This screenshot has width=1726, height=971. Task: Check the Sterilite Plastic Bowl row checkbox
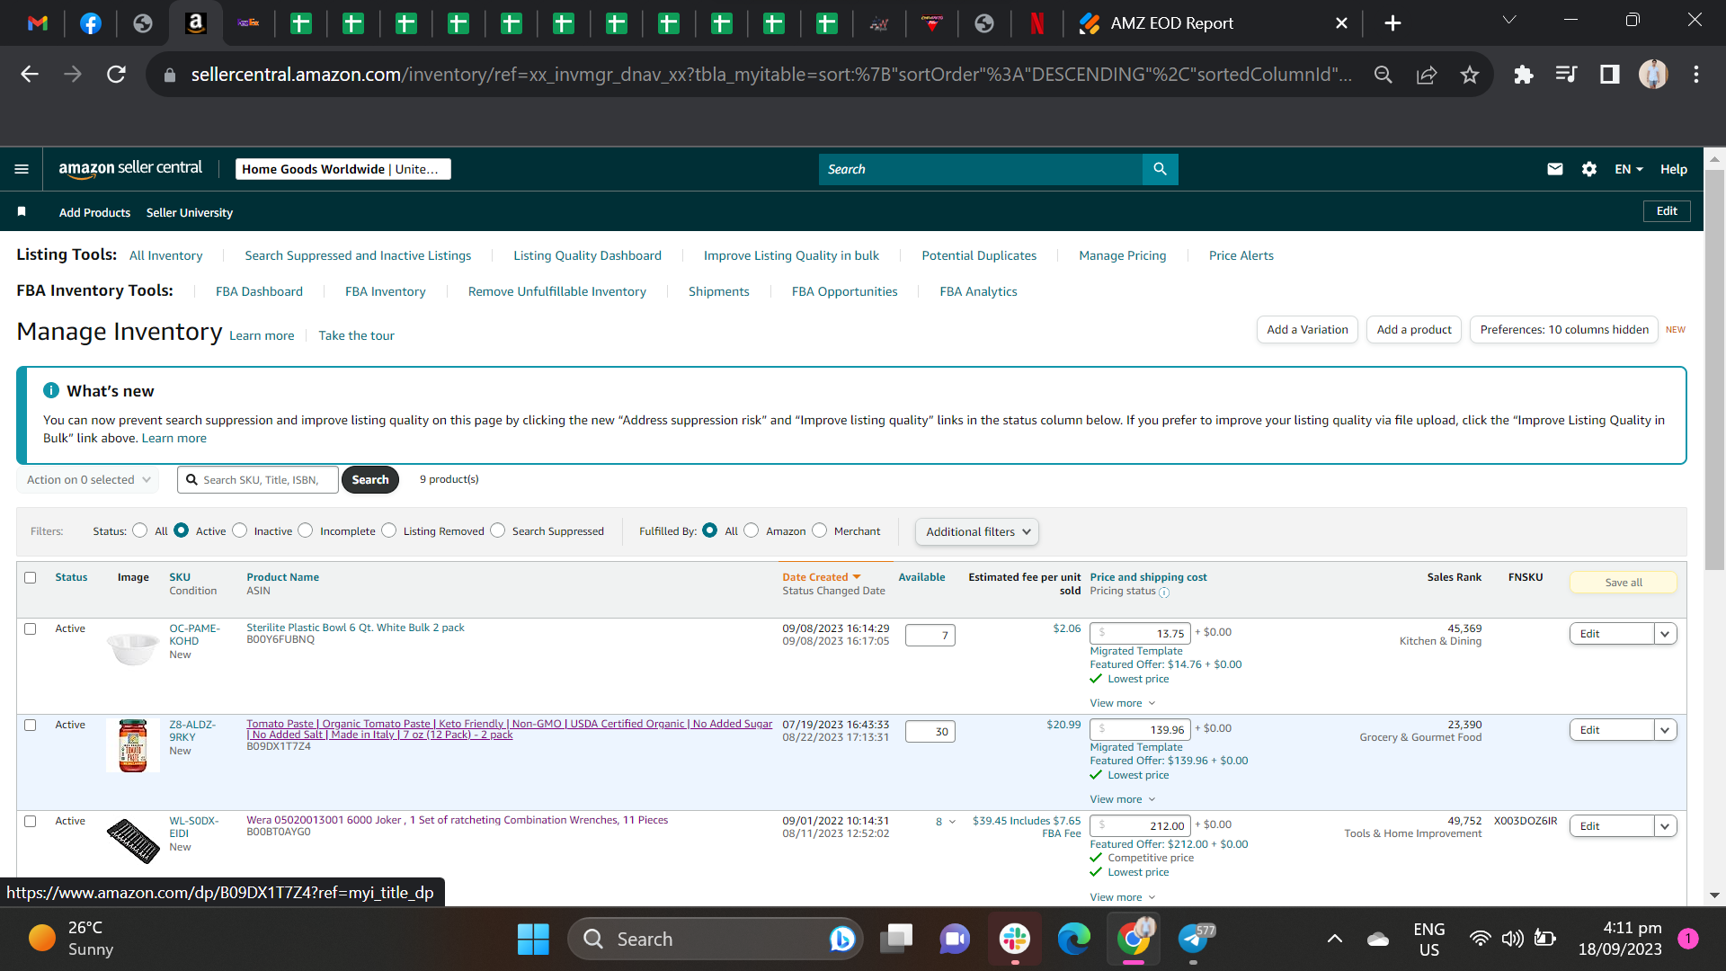click(31, 628)
